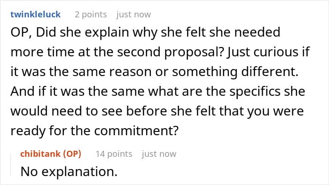The height and width of the screenshot is (185, 329).
Task: Click the phrase 'Just curious if'
Action: coord(268,52)
